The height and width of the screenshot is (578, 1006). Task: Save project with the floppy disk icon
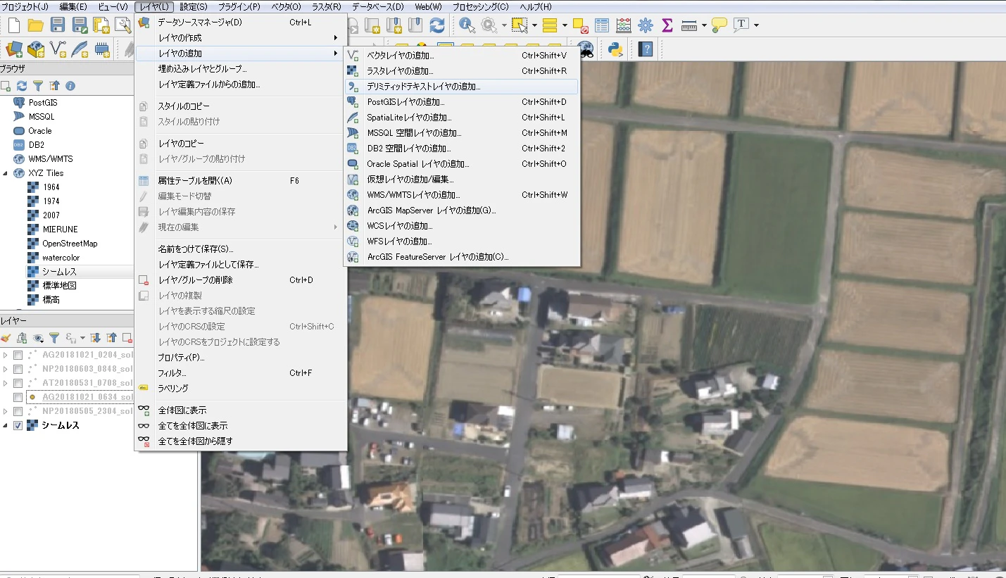(58, 25)
